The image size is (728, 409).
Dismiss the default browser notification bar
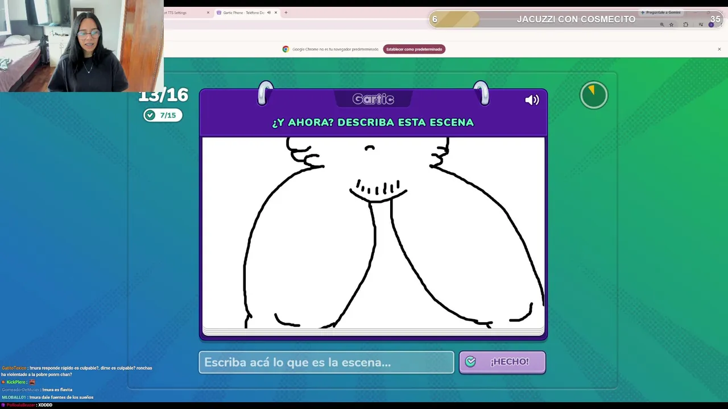pos(719,49)
